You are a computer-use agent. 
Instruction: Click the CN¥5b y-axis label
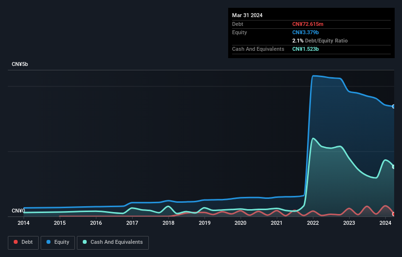(x=20, y=64)
